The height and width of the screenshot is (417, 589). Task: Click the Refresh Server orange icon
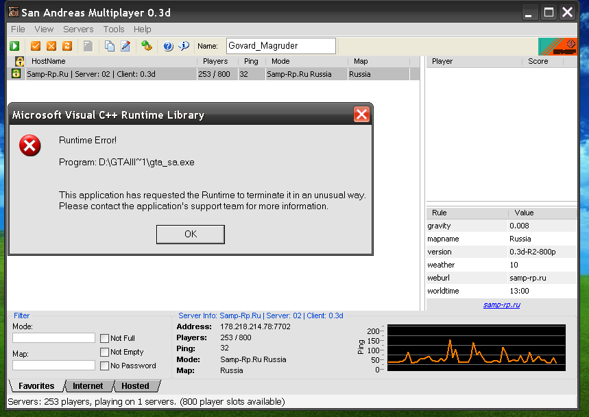point(67,46)
